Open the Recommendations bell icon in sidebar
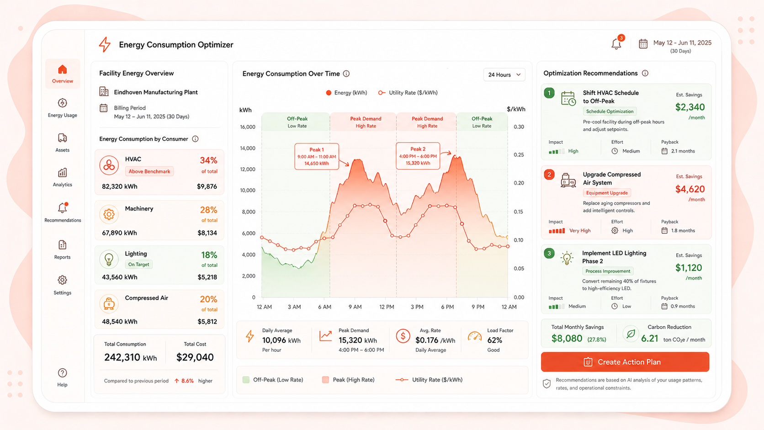 [63, 208]
